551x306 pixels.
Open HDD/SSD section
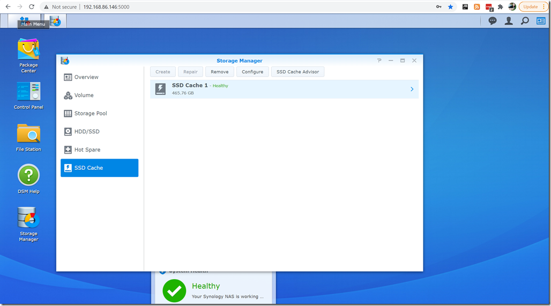100,131
